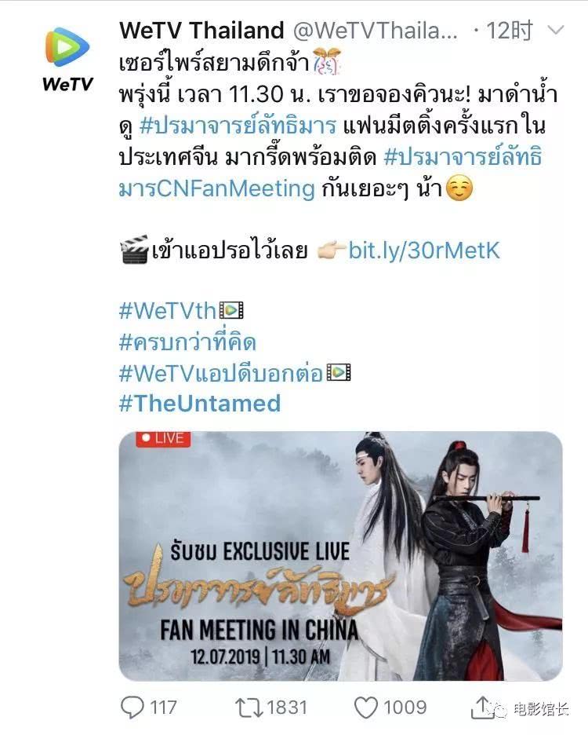Open the fan meeting promo image
Image resolution: width=588 pixels, height=735 pixels.
tap(340, 556)
